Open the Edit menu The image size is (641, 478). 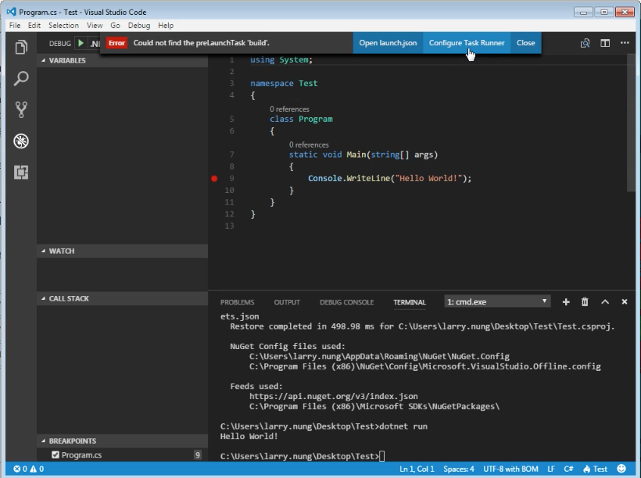(x=34, y=25)
